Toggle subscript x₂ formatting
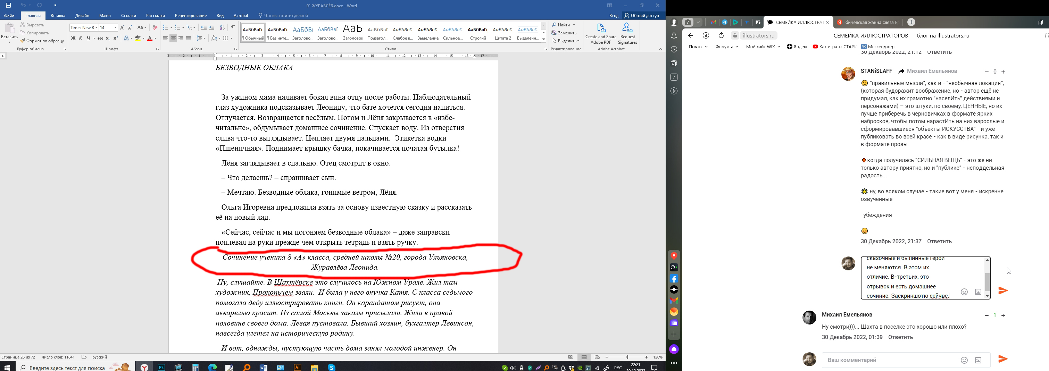This screenshot has width=1049, height=371. click(x=108, y=38)
